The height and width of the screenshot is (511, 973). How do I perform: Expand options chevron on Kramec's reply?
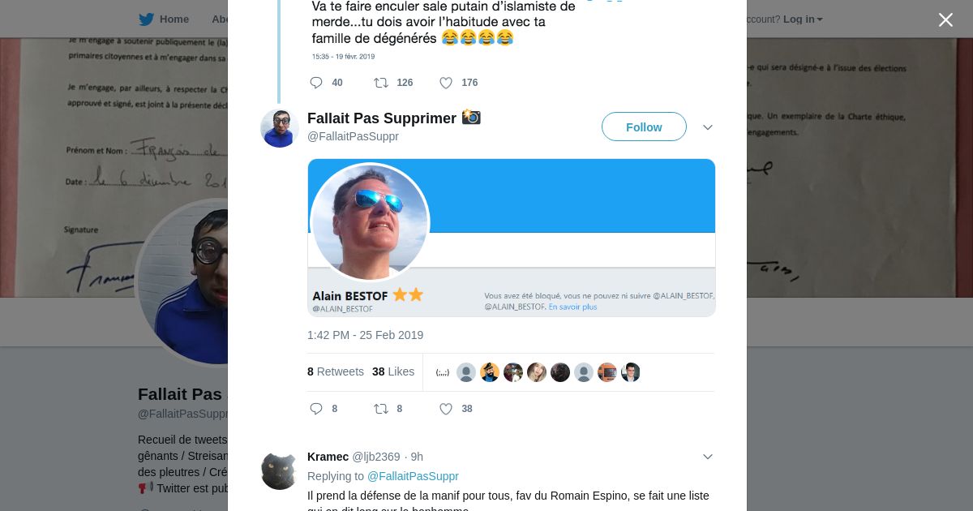(707, 457)
